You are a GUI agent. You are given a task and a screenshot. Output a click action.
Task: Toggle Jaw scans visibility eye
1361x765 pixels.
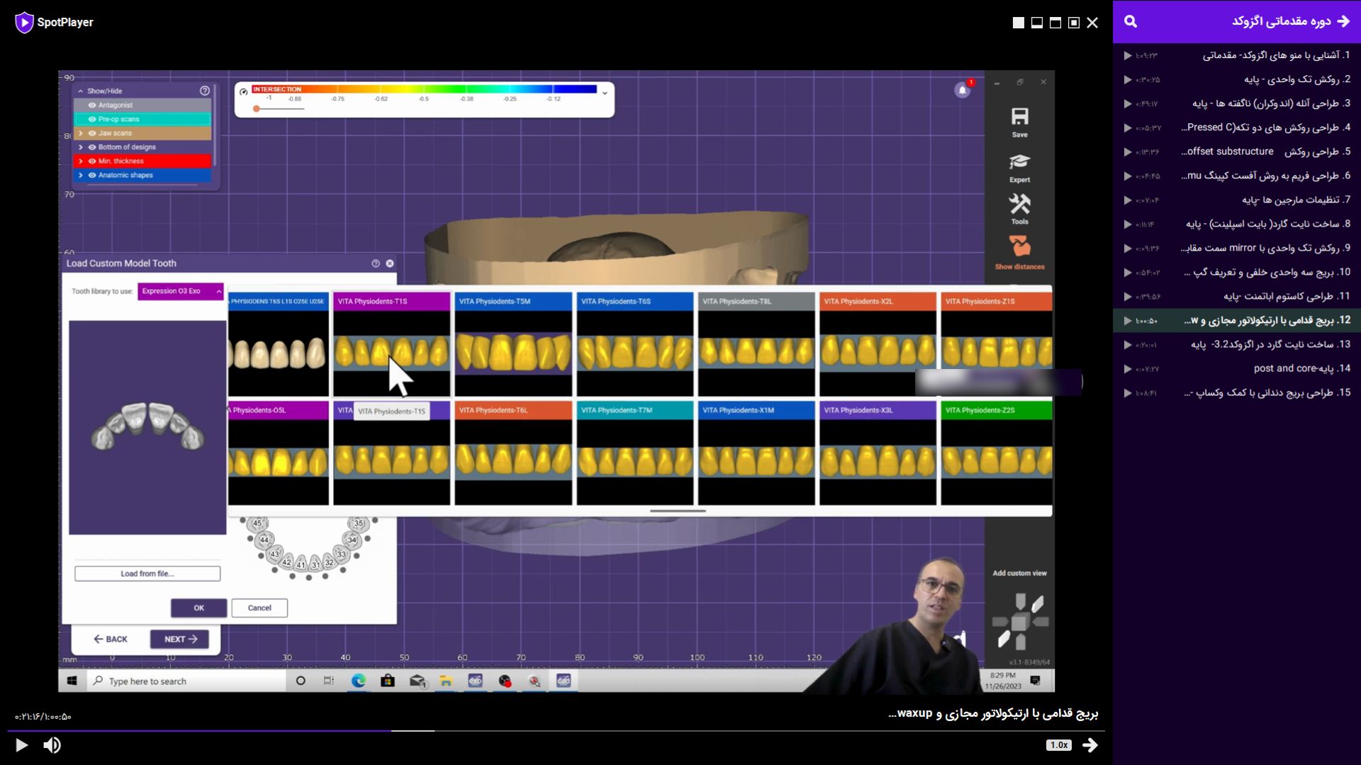(92, 133)
